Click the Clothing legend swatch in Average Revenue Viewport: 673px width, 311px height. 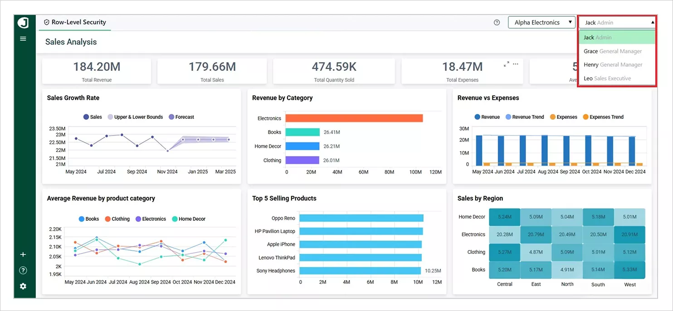(x=108, y=219)
